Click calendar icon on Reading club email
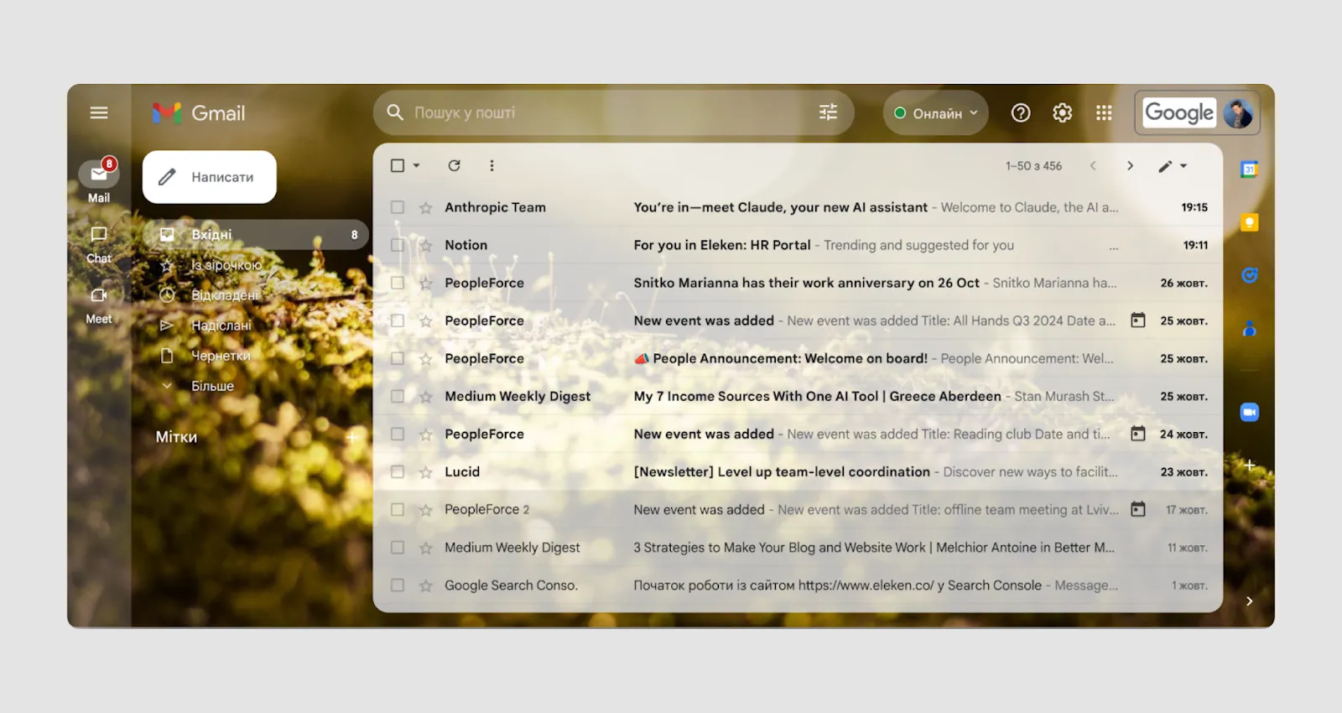Viewport: 1342px width, 713px height. coord(1138,434)
